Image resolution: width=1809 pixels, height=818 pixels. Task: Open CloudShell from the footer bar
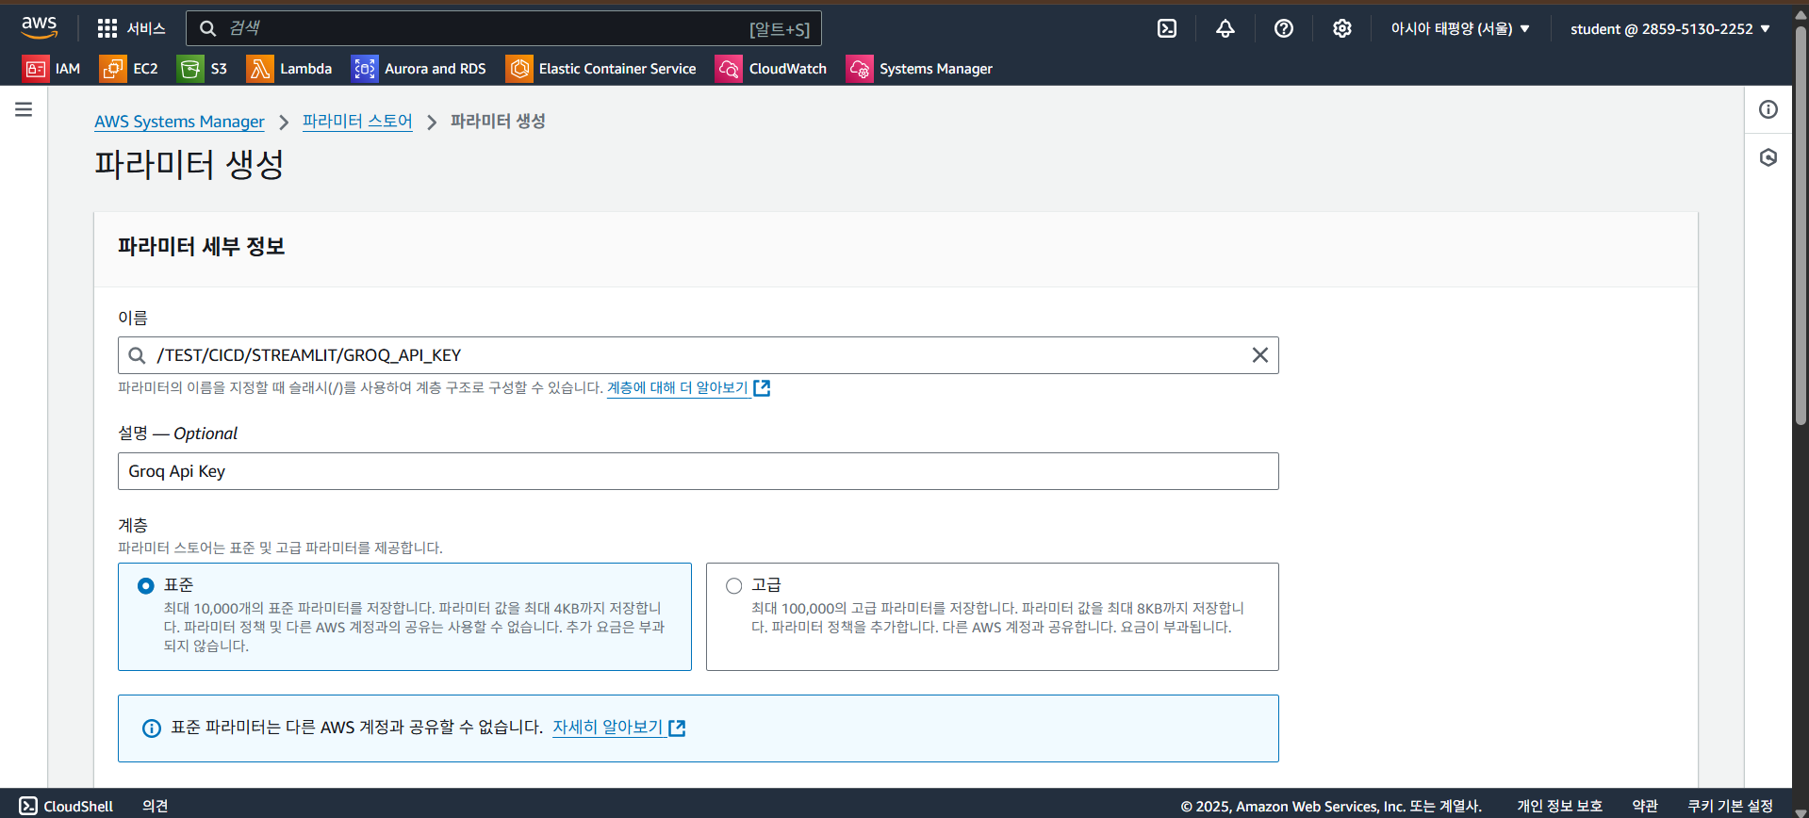click(x=66, y=806)
